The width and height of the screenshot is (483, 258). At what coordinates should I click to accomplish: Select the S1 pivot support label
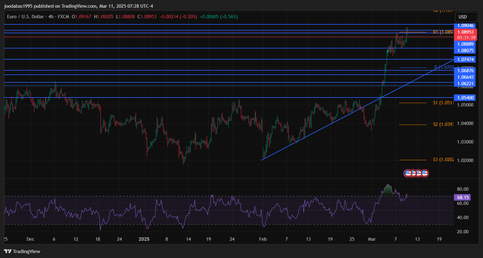tap(443, 103)
